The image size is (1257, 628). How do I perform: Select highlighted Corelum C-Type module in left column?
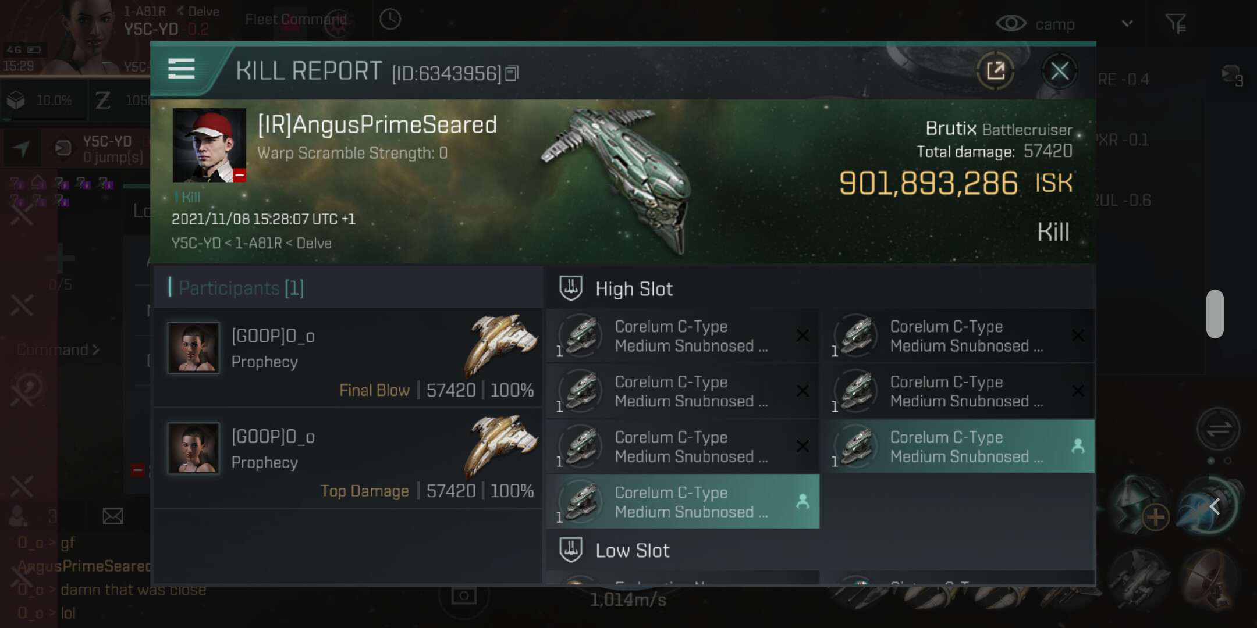click(683, 502)
